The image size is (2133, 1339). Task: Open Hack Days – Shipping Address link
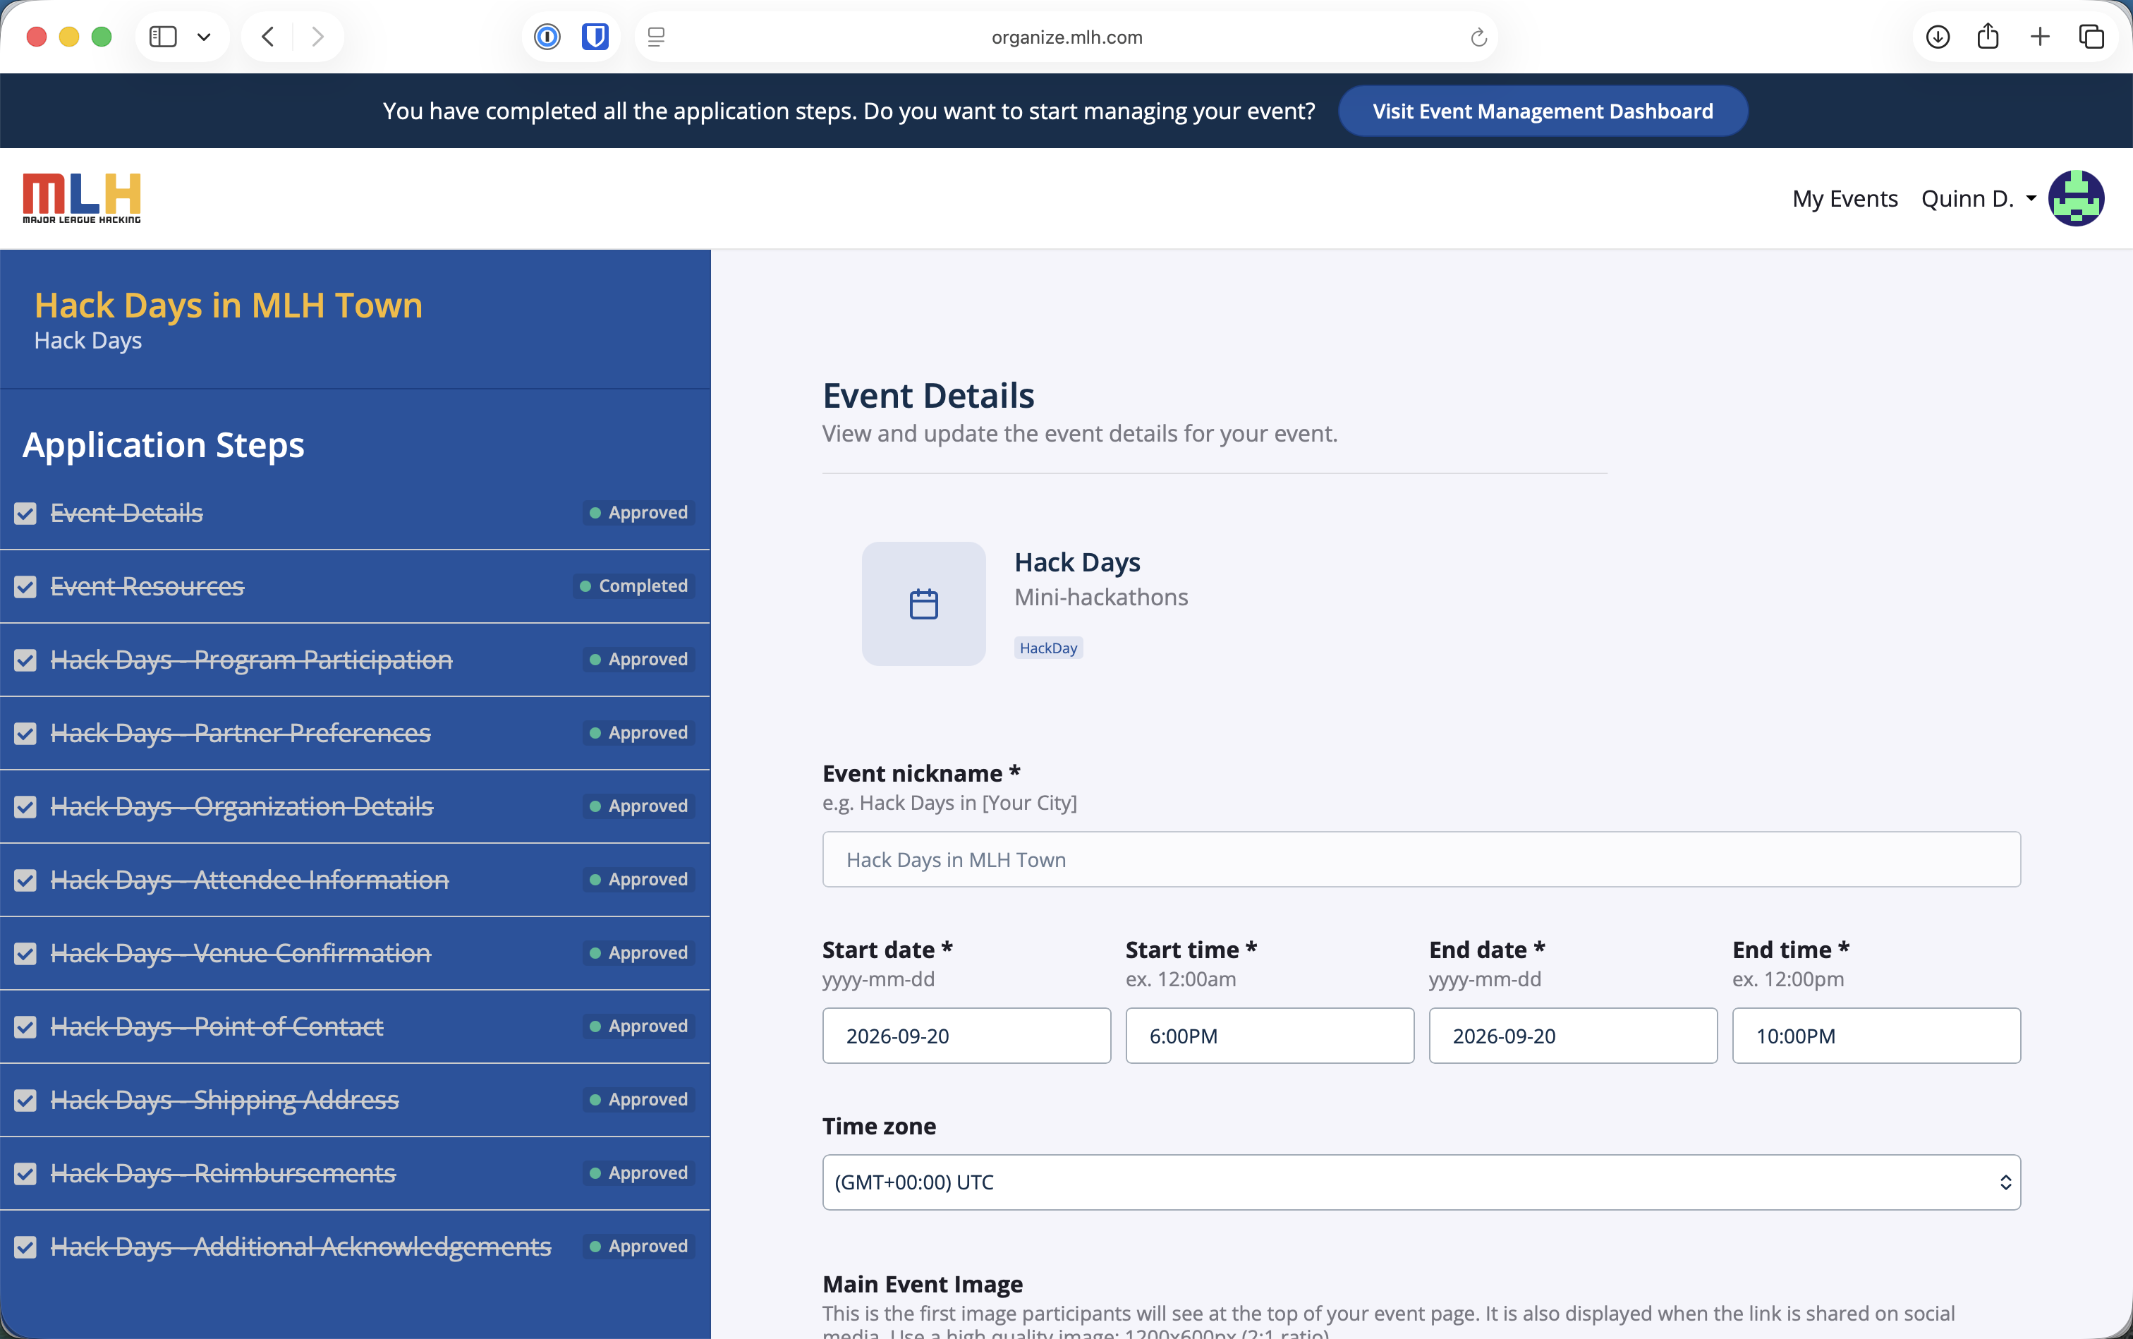(x=225, y=1100)
